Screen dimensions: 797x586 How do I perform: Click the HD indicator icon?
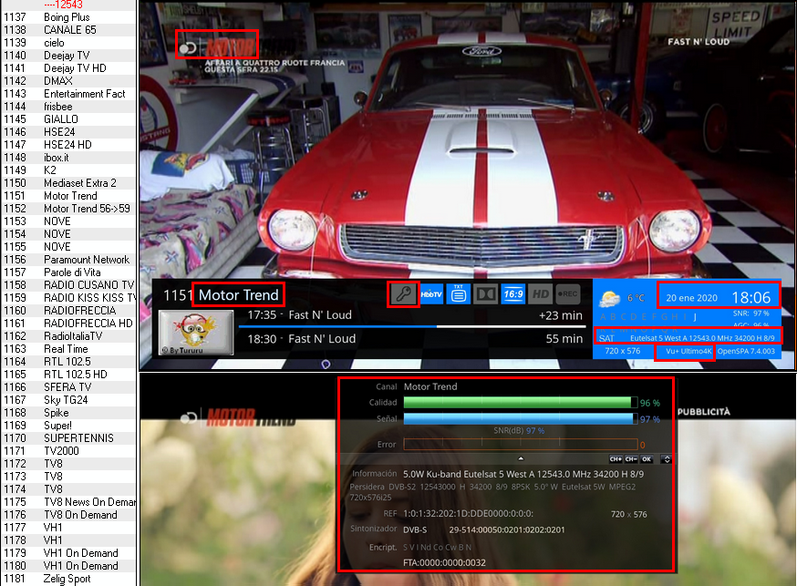pyautogui.click(x=540, y=294)
